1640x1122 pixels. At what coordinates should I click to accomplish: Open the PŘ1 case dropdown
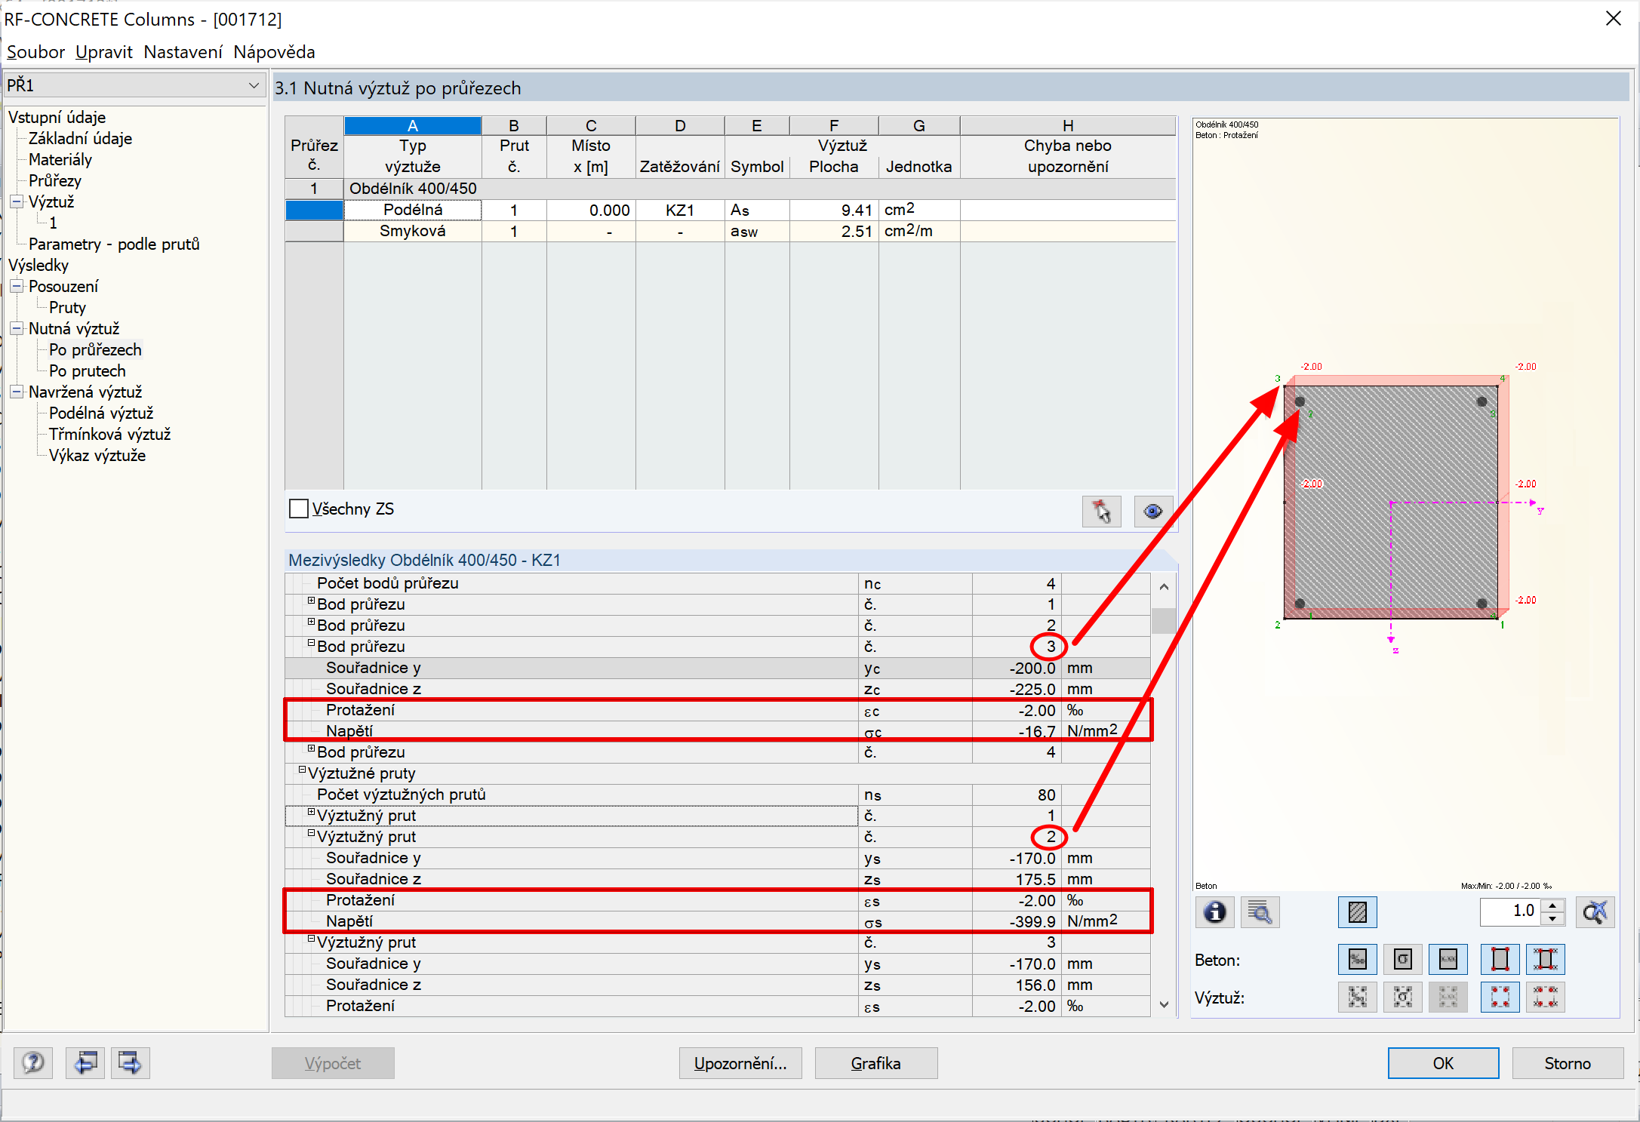pyautogui.click(x=254, y=85)
